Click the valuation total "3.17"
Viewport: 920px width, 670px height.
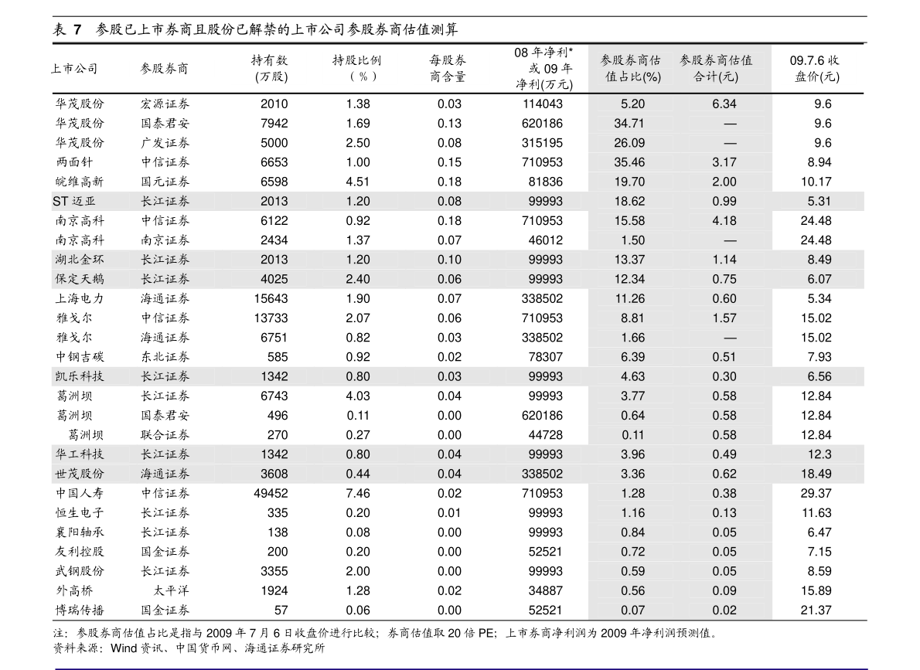(724, 162)
